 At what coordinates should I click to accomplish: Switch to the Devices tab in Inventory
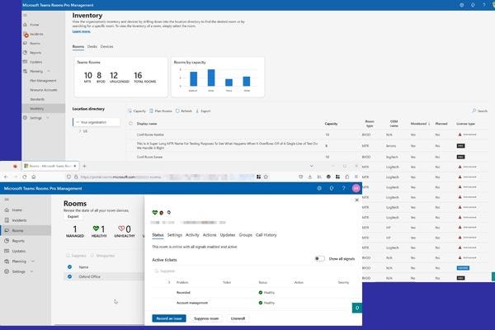[106, 46]
